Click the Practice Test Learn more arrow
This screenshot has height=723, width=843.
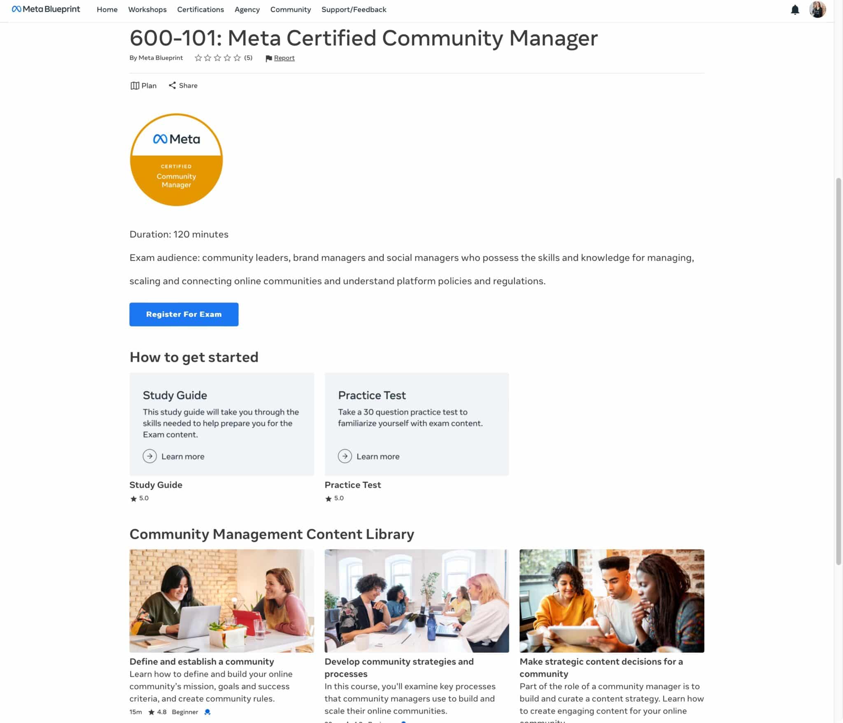click(345, 456)
